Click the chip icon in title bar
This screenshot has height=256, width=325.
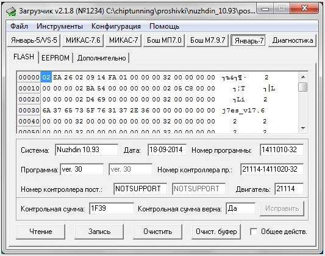pos(11,11)
